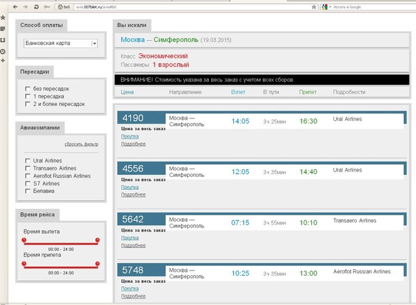Click the browser address bar
Image resolution: width=416 pixels, height=305 pixels.
(192, 7)
